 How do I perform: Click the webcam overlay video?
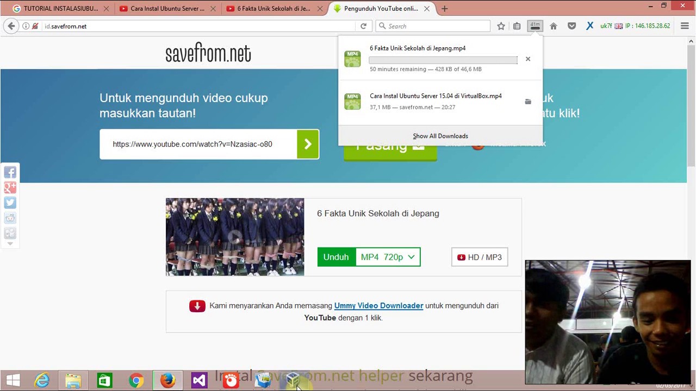coord(608,322)
